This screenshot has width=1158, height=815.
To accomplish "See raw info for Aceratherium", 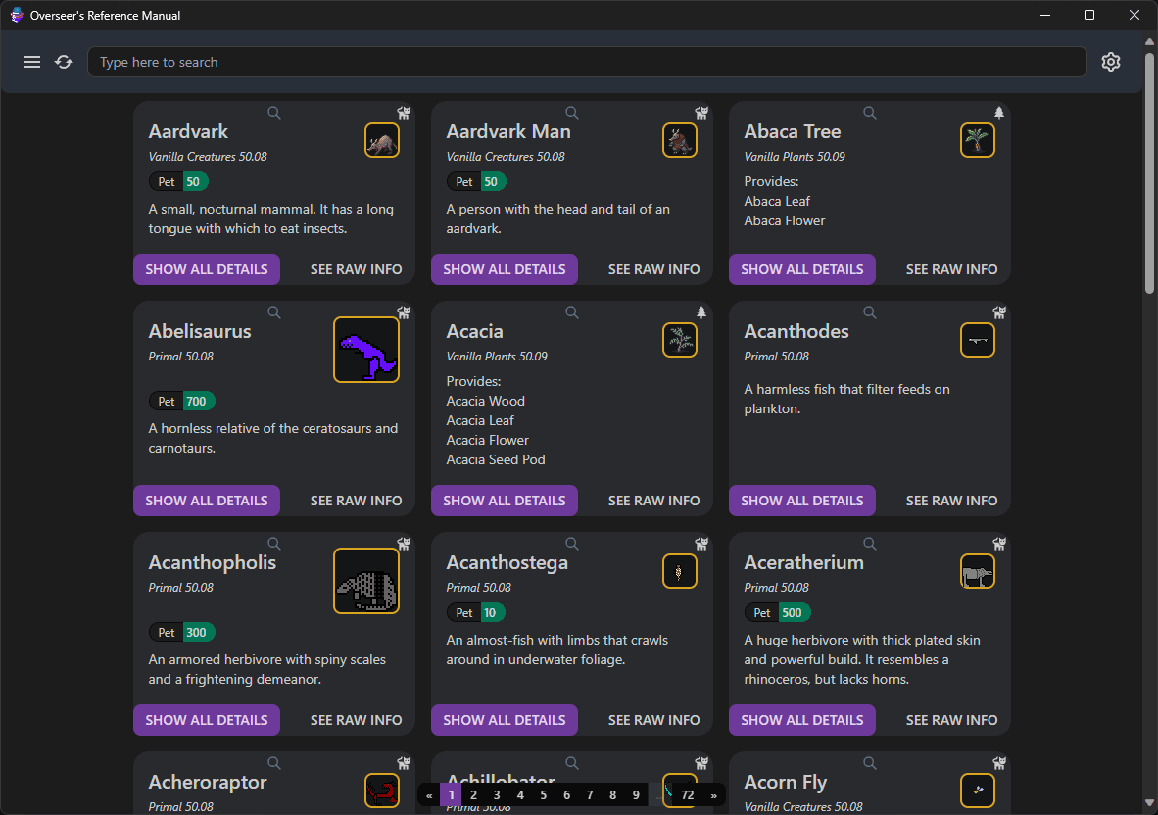I will 951,720.
